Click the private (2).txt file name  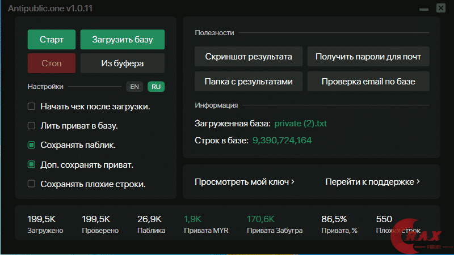(300, 123)
